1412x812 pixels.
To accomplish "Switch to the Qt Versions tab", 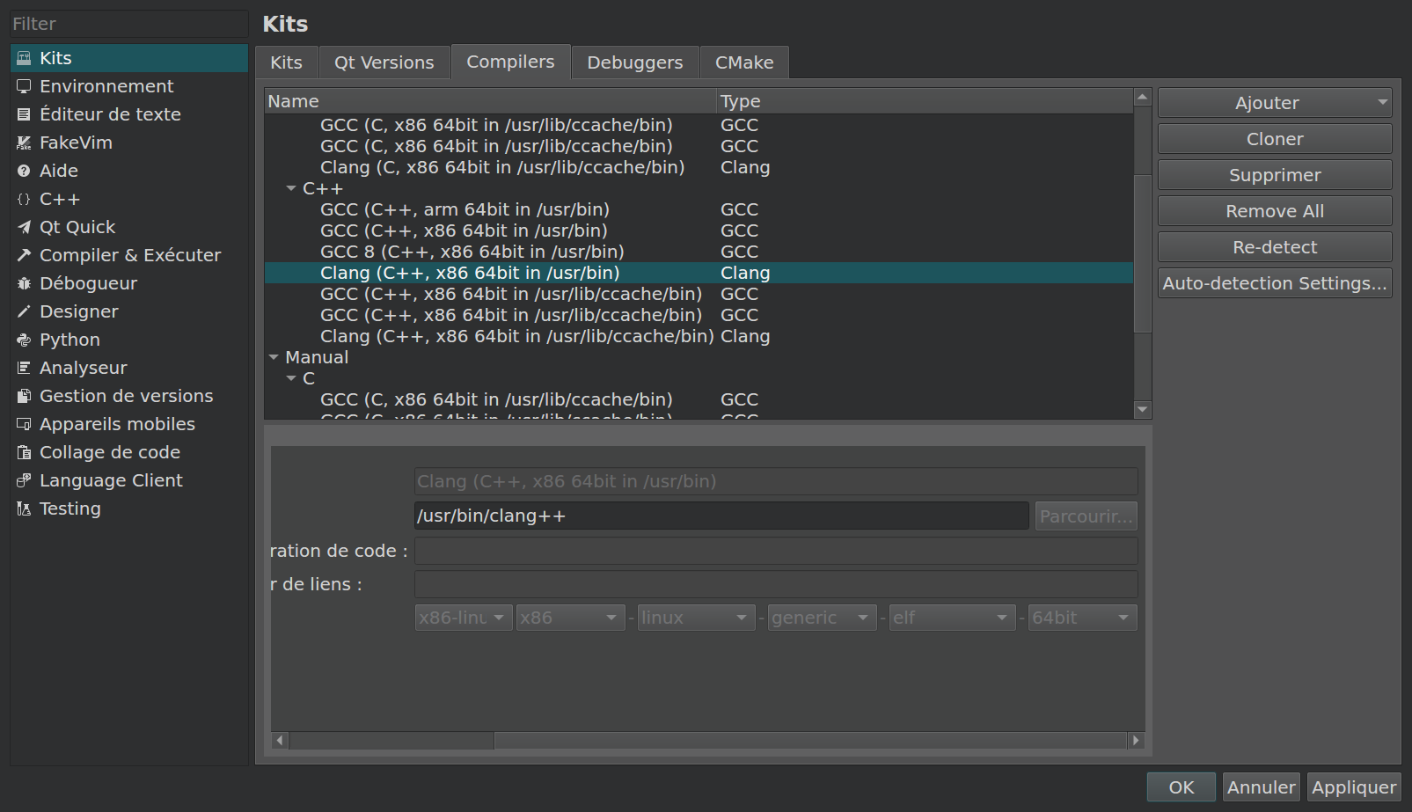I will click(384, 62).
